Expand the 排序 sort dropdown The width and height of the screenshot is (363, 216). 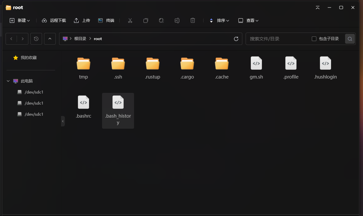[x=219, y=21]
